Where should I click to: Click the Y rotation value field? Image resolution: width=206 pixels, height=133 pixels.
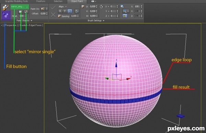[x=113, y=11]
